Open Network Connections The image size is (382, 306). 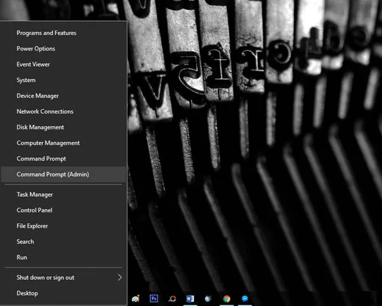click(x=63, y=112)
